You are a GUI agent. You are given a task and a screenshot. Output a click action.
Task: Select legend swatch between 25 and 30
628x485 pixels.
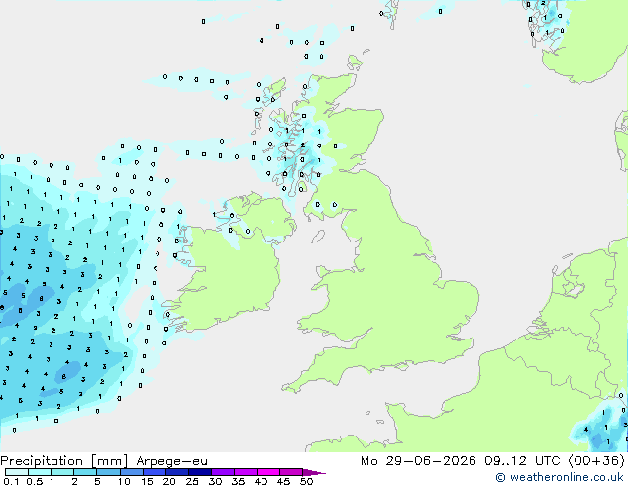[x=200, y=472]
